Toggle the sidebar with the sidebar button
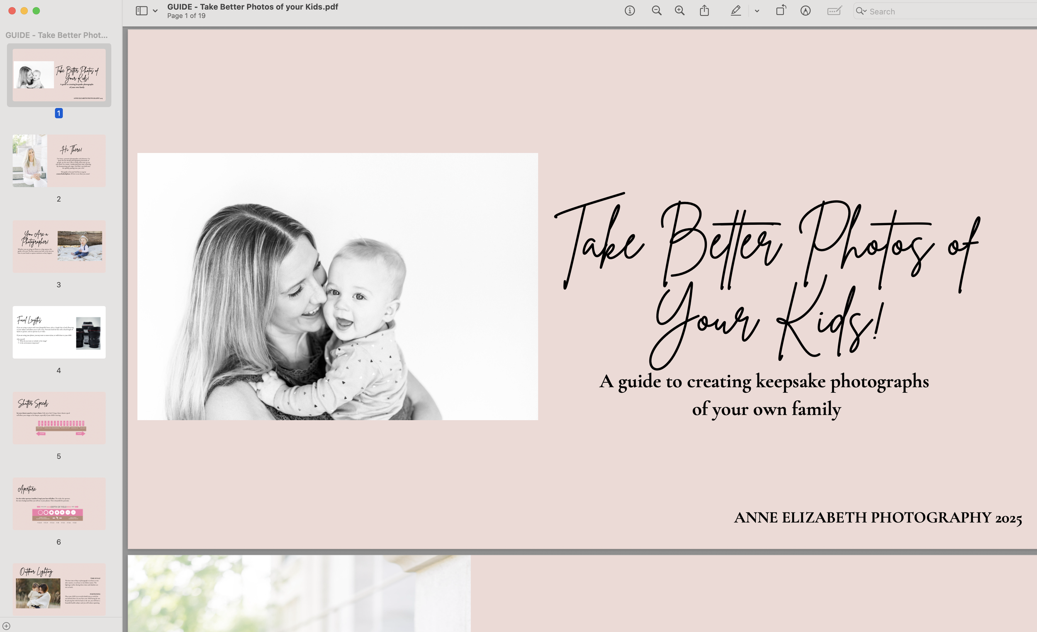The height and width of the screenshot is (632, 1037). 141,11
